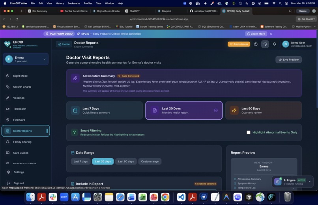Click the 6 sections selected label

point(205,184)
